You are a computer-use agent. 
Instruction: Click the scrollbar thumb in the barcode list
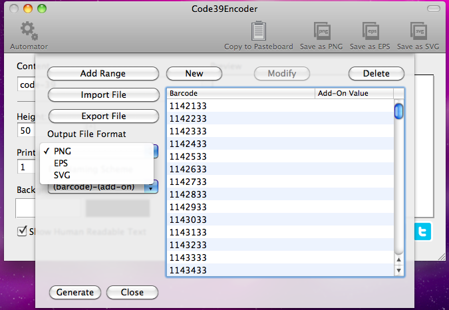398,111
